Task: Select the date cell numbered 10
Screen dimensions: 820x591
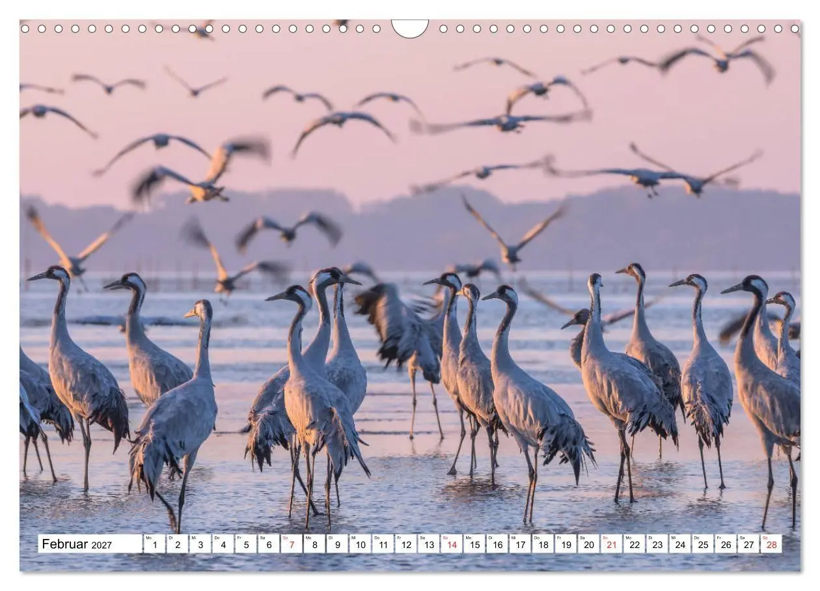Action: tap(360, 544)
